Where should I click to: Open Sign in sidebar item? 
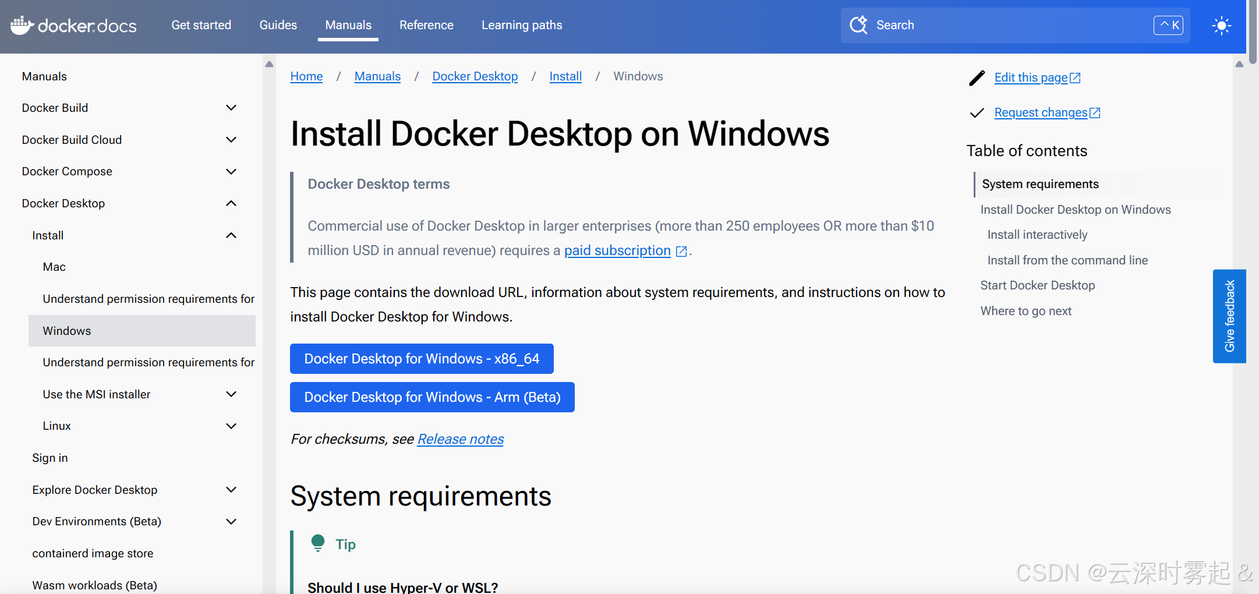click(x=50, y=458)
